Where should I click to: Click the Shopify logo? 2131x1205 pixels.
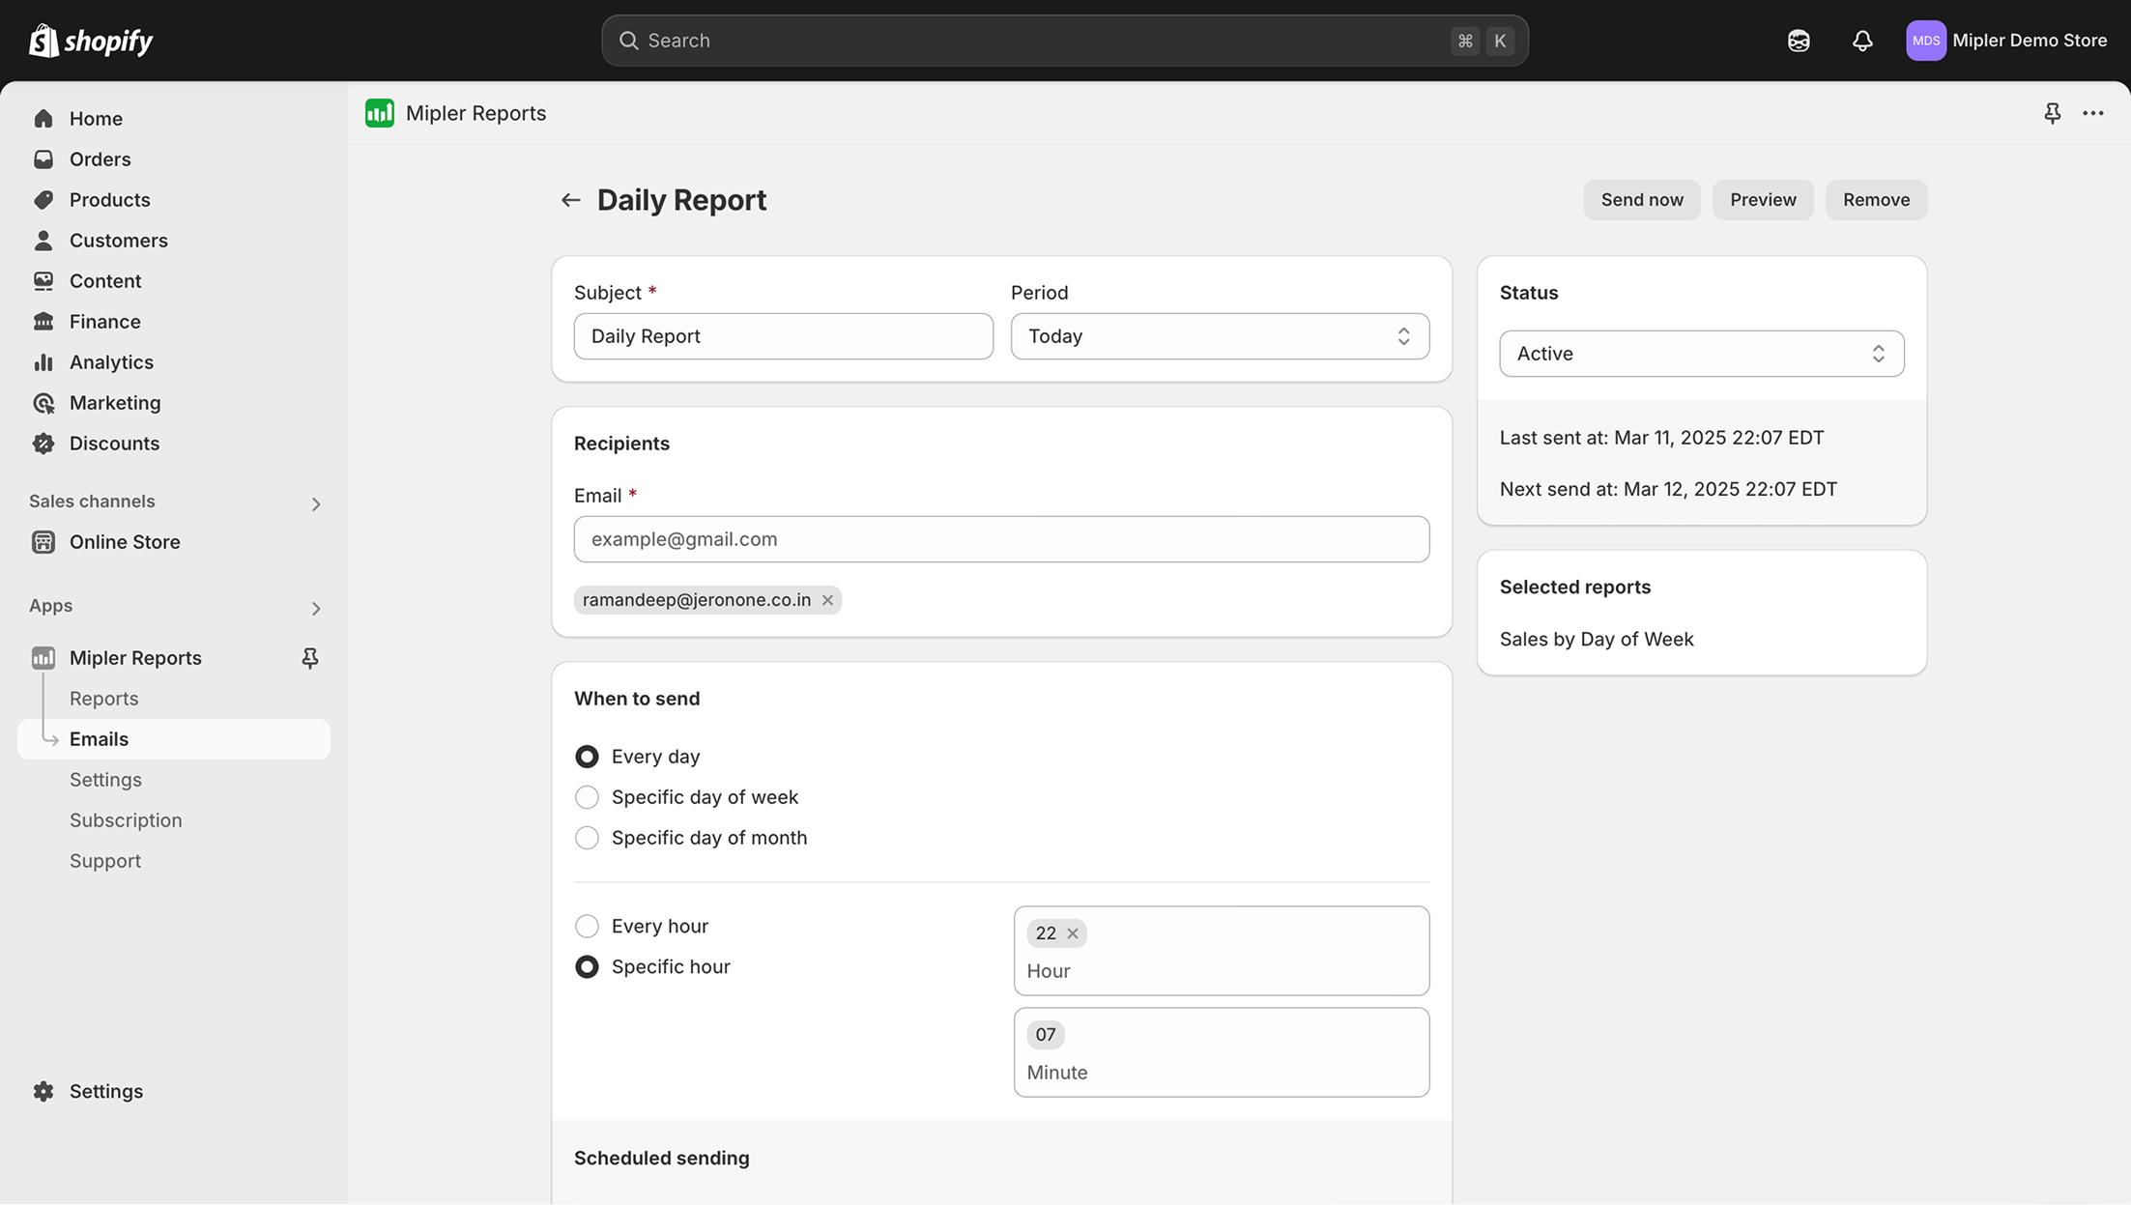tap(91, 41)
